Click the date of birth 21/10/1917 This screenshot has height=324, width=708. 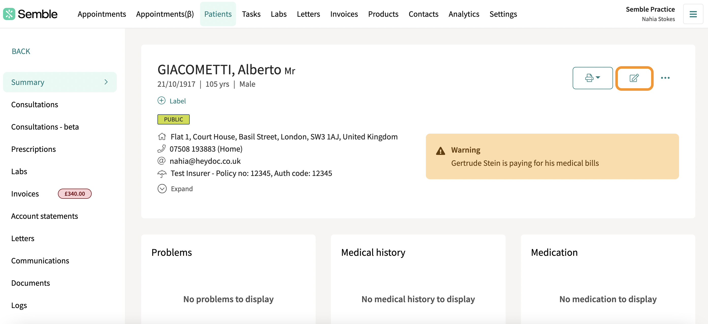coord(176,84)
